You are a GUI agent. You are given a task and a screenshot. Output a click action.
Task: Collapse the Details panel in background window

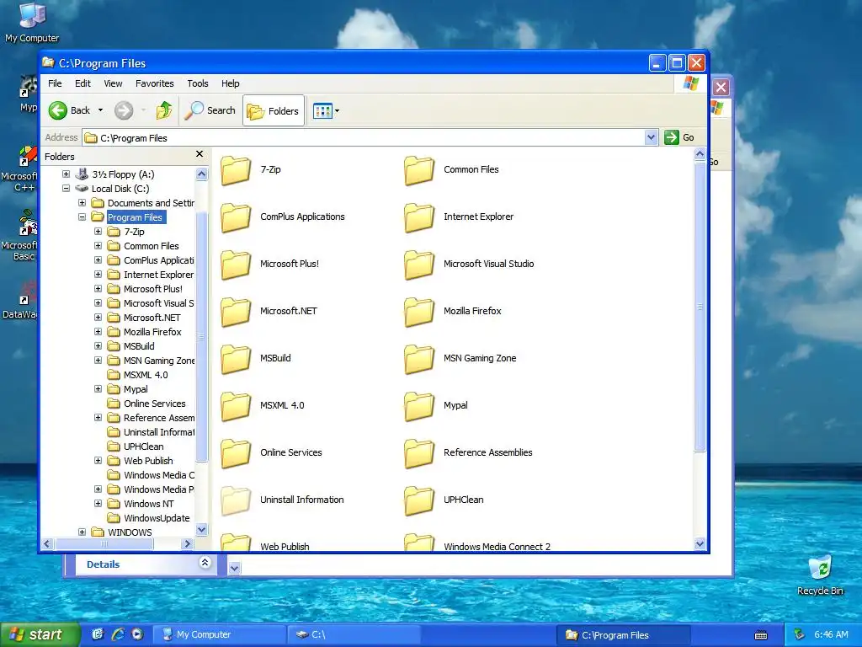tap(205, 562)
